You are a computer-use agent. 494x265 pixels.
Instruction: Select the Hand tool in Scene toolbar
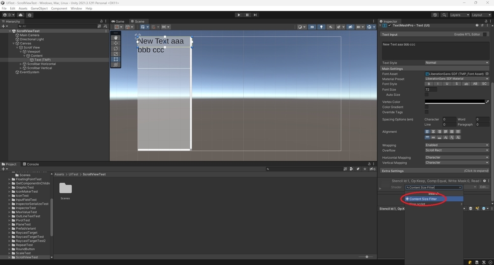(116, 37)
